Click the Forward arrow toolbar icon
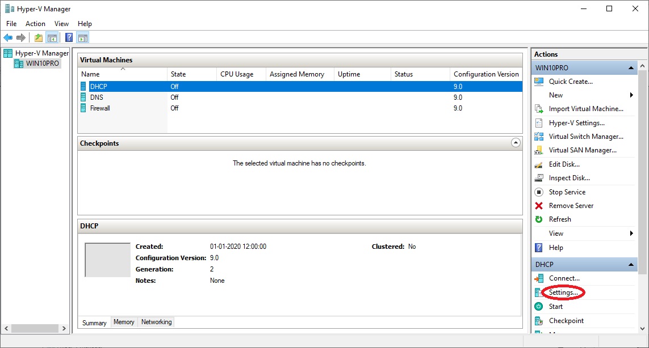This screenshot has height=348, width=649. 20,38
